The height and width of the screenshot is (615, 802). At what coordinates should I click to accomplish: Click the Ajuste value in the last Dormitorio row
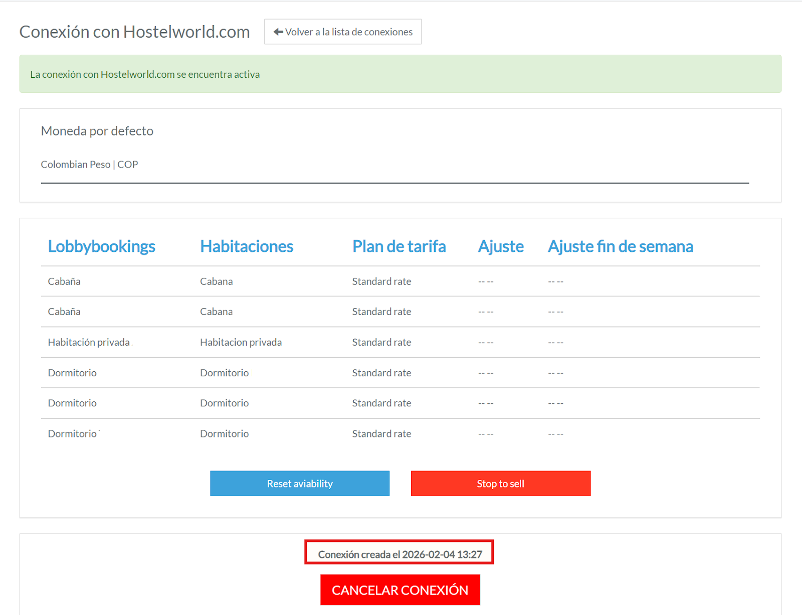coord(485,434)
